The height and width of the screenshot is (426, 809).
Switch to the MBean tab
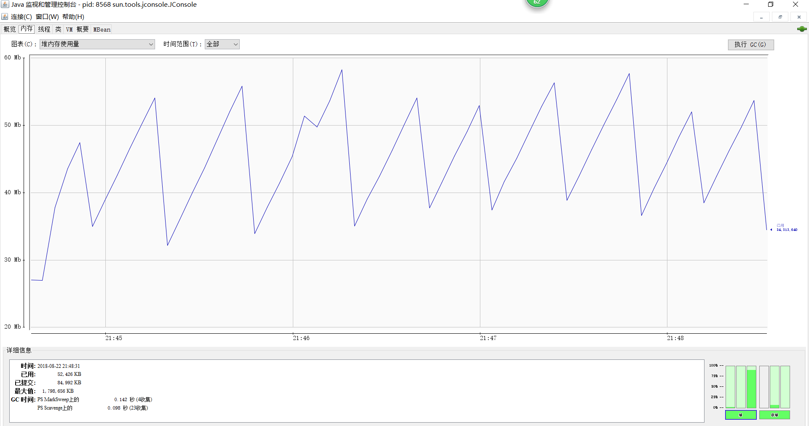102,29
